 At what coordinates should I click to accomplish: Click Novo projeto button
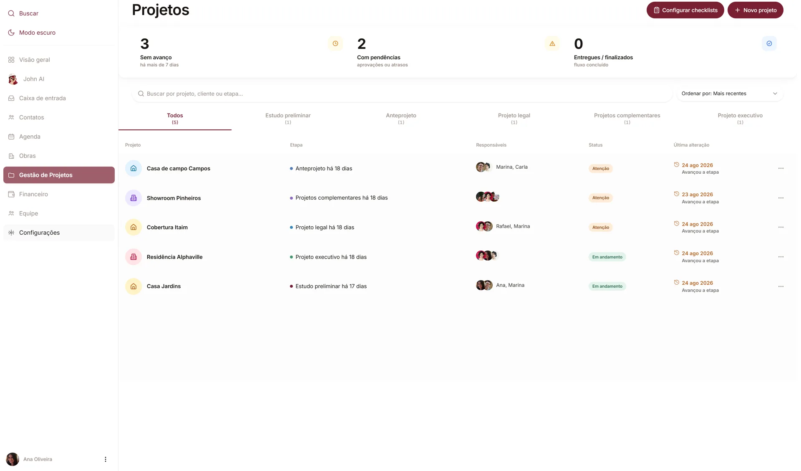[x=755, y=10]
